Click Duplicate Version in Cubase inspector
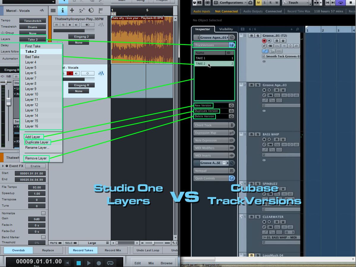 [x=206, y=111]
